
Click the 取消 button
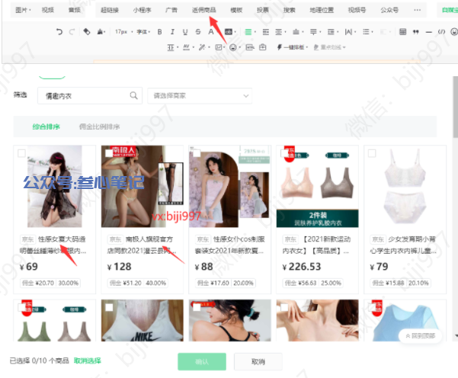pos(258,361)
